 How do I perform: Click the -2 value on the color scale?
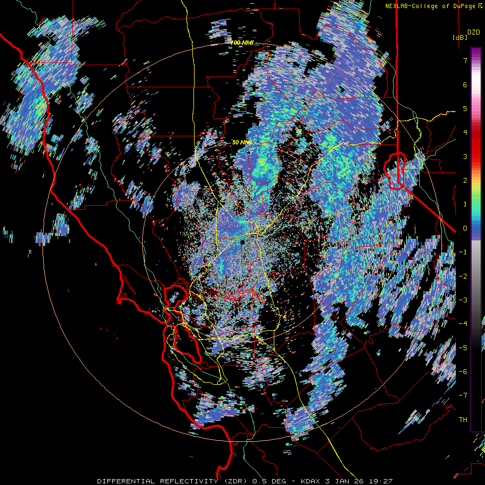click(x=463, y=276)
